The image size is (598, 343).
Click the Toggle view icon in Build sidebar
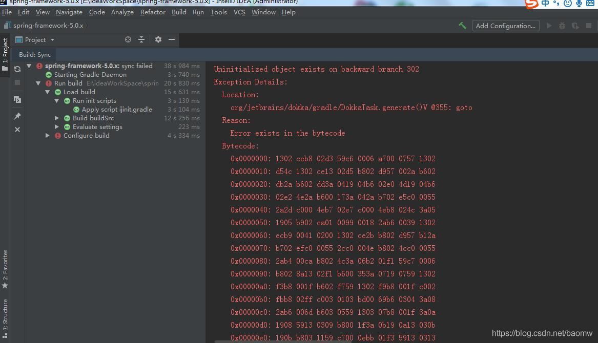17,100
